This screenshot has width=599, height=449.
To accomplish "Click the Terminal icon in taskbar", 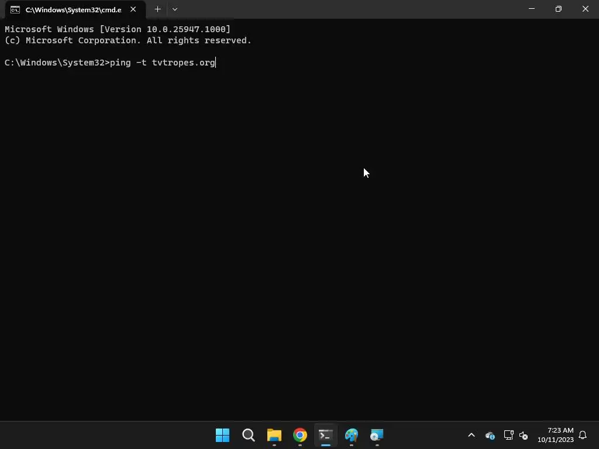I will (x=325, y=435).
